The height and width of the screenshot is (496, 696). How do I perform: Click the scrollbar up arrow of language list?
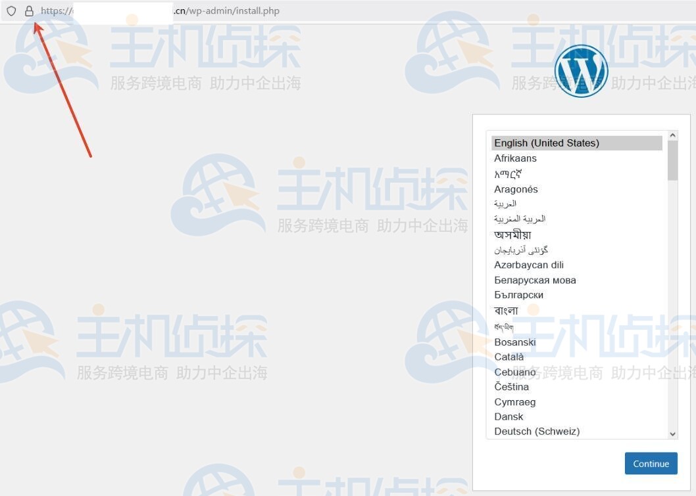[672, 135]
